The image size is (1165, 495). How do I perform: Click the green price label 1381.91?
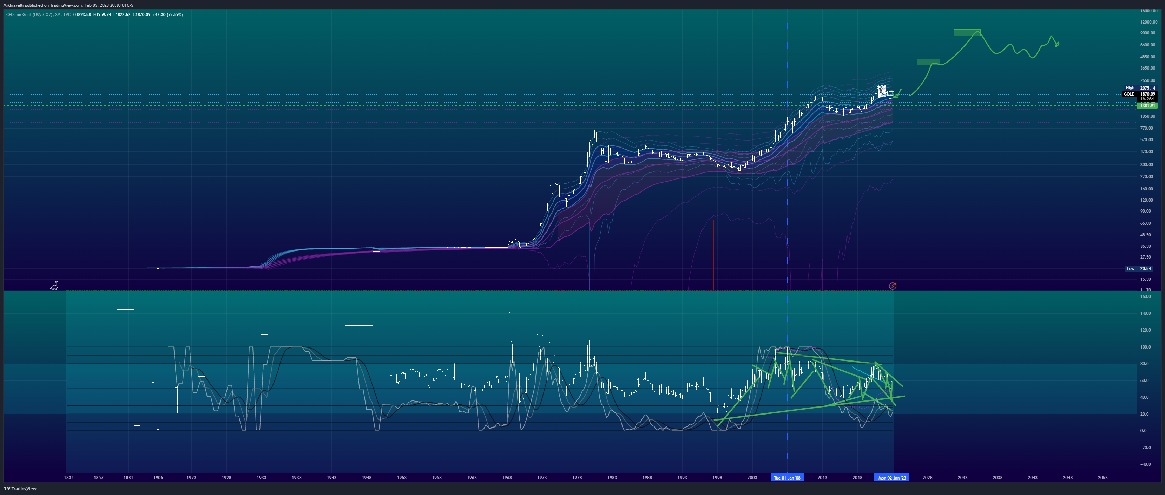click(1147, 105)
